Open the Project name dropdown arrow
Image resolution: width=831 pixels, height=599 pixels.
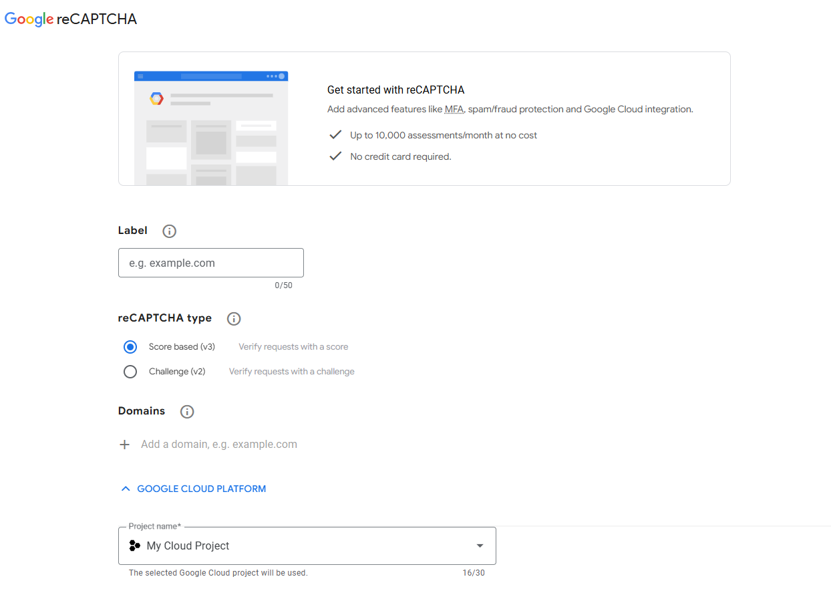pos(480,546)
